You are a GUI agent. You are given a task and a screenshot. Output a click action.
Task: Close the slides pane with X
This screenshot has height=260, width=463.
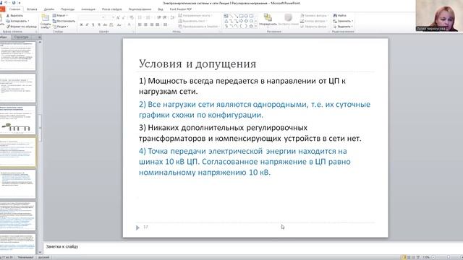(40, 37)
